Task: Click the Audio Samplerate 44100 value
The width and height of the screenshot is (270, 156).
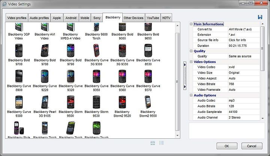Action: coord(244,112)
